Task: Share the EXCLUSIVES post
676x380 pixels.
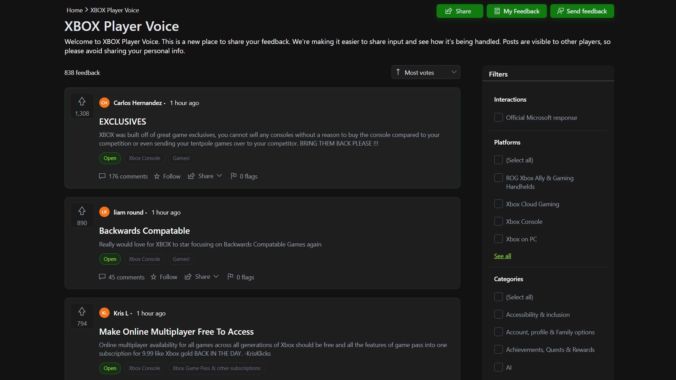Action: (x=201, y=176)
